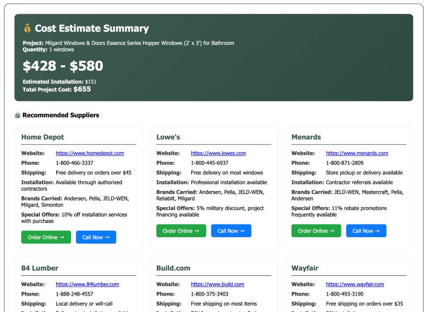Click 'Free shipping on most items' text
The height and width of the screenshot is (312, 424).
224,304
